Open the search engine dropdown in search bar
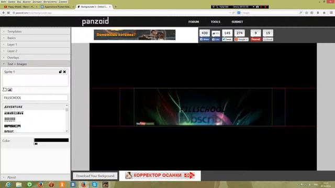 (x=240, y=13)
